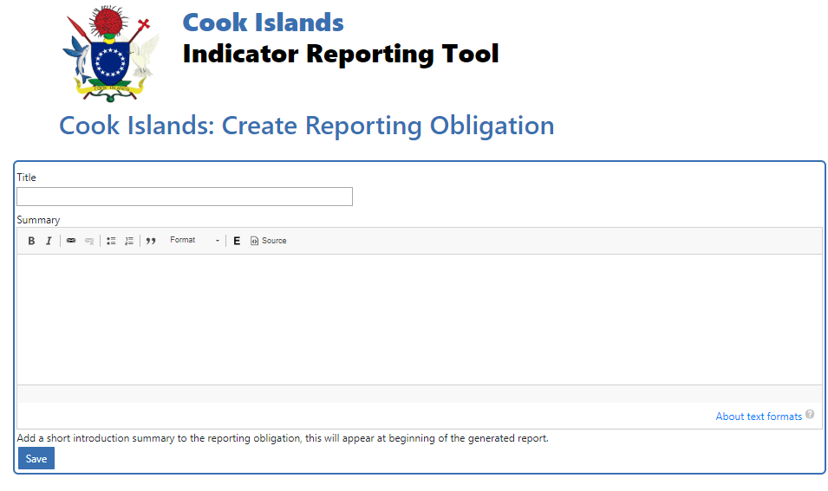
Task: Switch editor to Source view
Action: 268,241
